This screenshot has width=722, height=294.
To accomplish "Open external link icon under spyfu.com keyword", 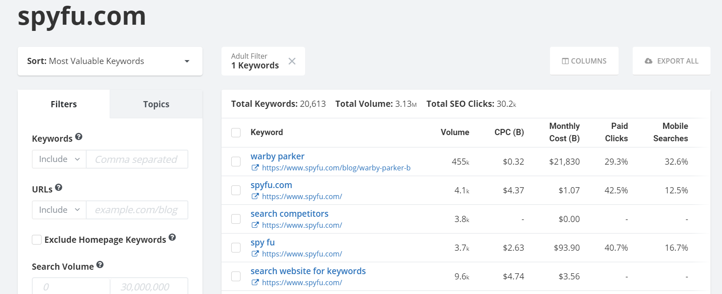I will (x=255, y=196).
